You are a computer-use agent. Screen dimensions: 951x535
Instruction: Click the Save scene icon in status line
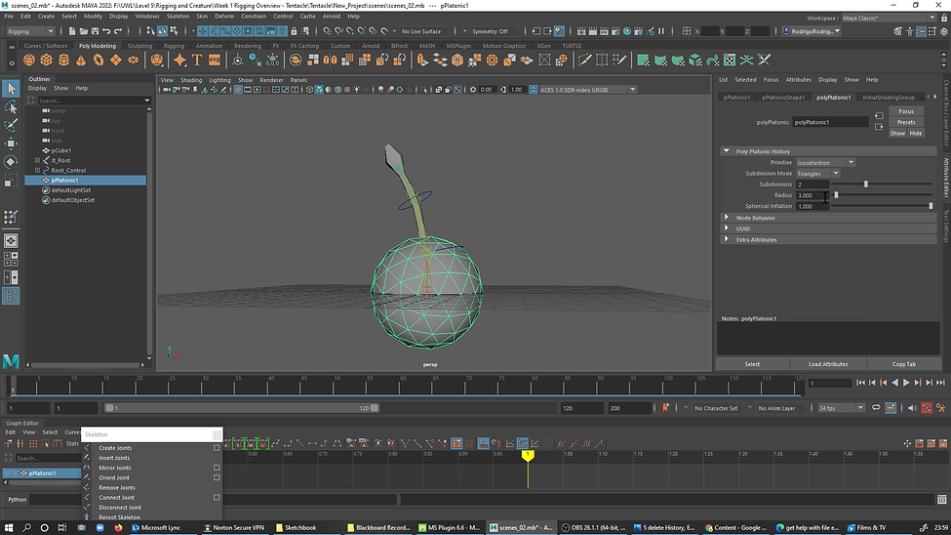(96, 31)
